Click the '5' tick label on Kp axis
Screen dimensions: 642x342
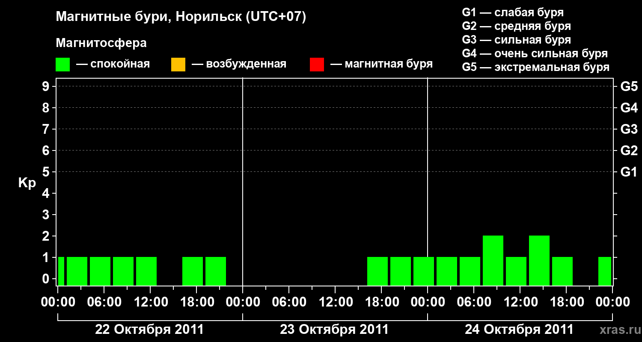point(47,172)
